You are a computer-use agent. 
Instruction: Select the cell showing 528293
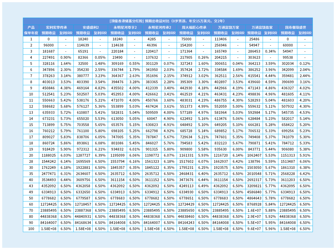coord(254,100)
